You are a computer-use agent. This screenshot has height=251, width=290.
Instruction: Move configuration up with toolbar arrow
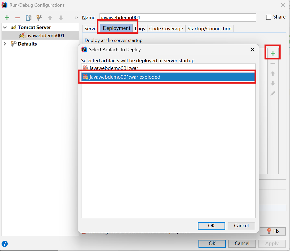point(50,18)
